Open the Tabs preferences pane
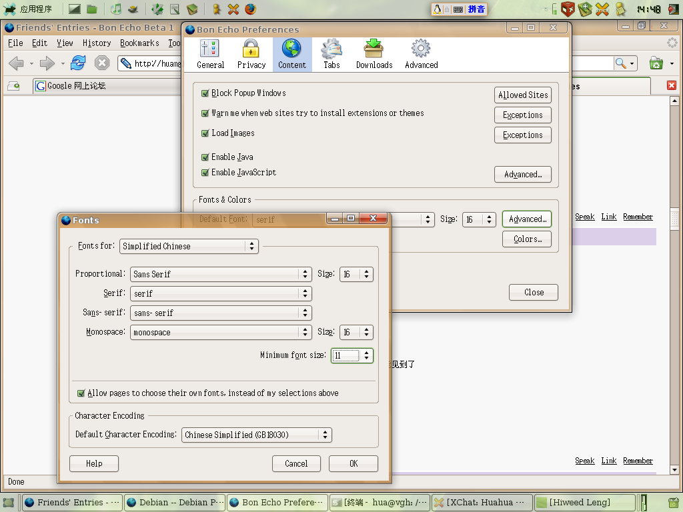Image resolution: width=683 pixels, height=512 pixels. point(331,55)
